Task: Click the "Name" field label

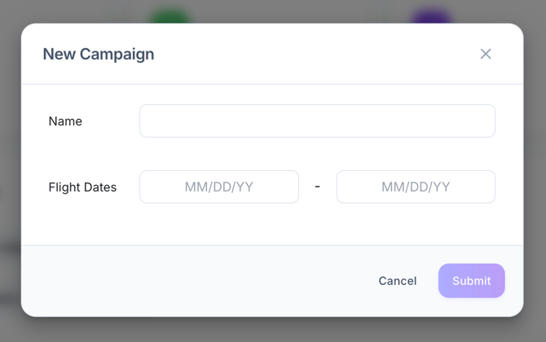Action: click(x=65, y=121)
